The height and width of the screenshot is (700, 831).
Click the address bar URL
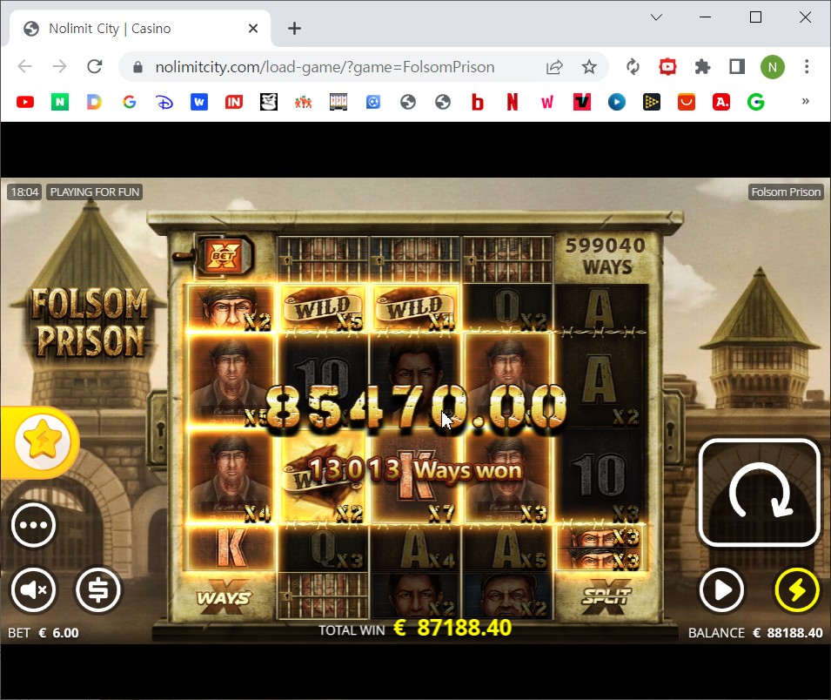(x=325, y=67)
